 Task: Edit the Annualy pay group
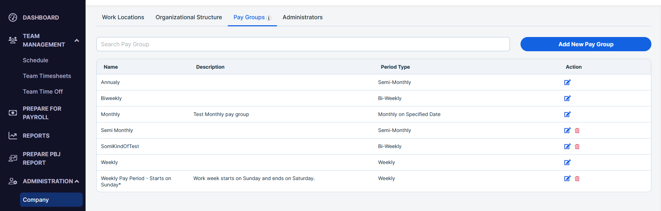coord(567,82)
